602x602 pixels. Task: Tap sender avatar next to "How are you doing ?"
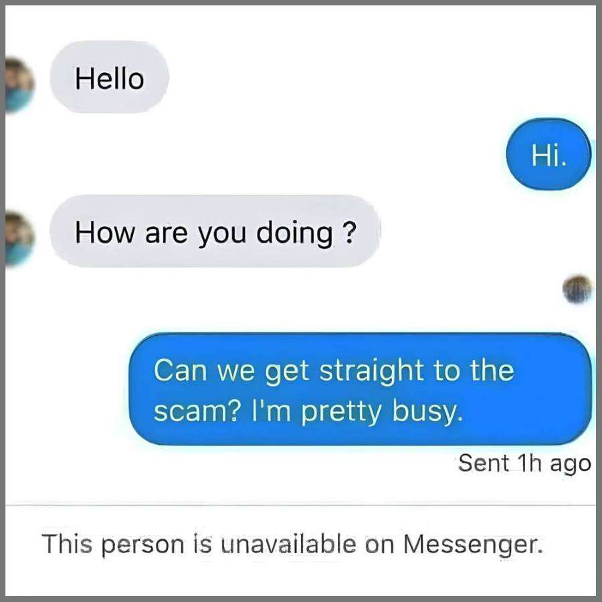tap(19, 238)
